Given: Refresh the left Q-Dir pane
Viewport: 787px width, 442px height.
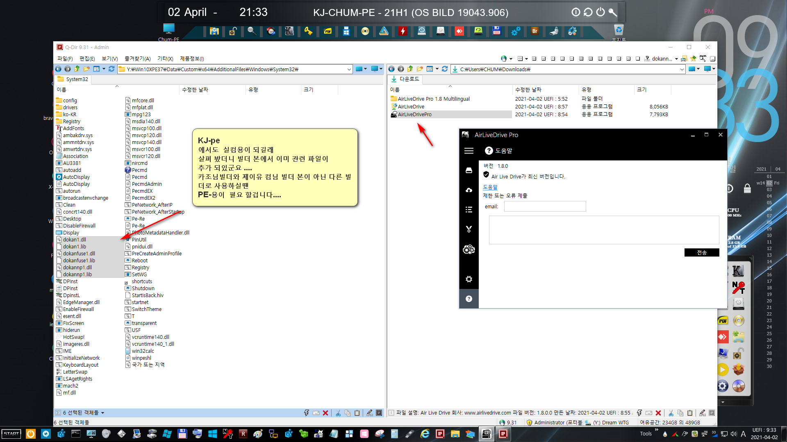Looking at the screenshot, I should coord(111,69).
